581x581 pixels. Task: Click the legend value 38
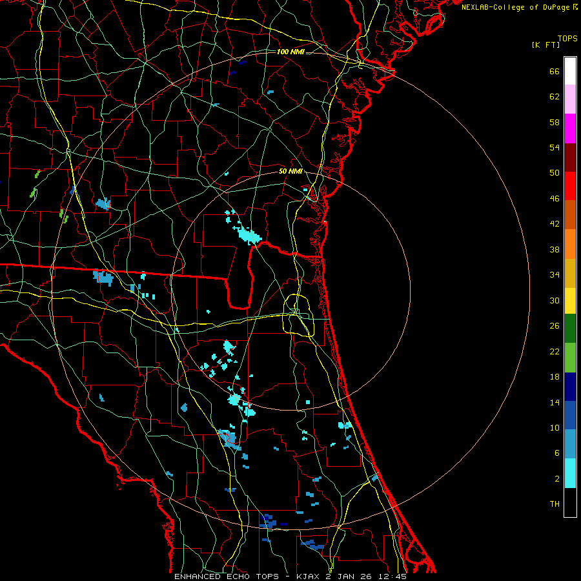555,250
